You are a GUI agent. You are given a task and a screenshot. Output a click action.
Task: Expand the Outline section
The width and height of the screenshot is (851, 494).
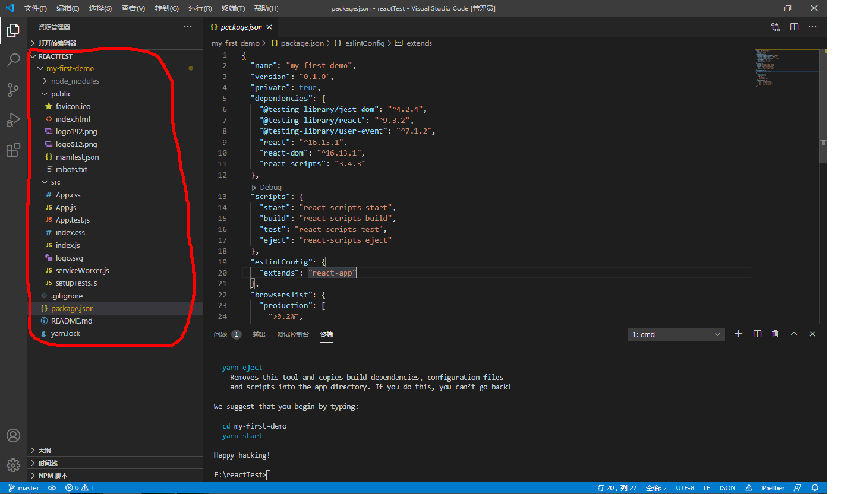pos(115,451)
